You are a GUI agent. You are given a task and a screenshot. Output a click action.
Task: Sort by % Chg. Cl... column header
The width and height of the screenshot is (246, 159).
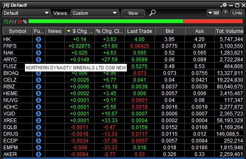[109, 31]
